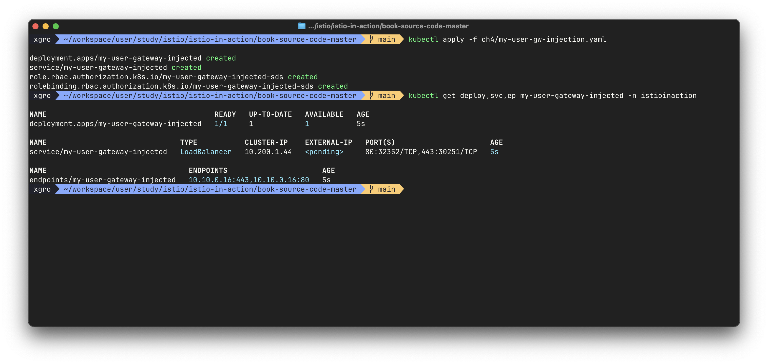The height and width of the screenshot is (364, 768).
Task: Click the green zoom window button
Action: tap(56, 26)
